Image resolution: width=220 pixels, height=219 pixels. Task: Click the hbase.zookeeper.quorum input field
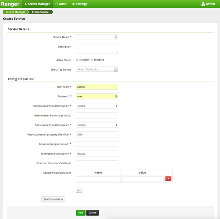coord(97,144)
